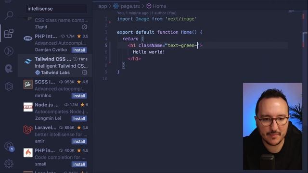
Task: Click the gear for CSS class name extension
Action: [x=85, y=27]
